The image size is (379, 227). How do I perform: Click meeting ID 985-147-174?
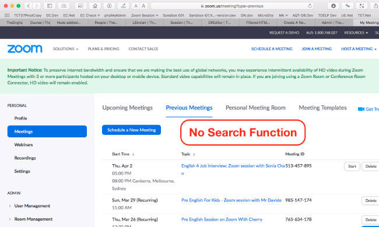coord(299,200)
